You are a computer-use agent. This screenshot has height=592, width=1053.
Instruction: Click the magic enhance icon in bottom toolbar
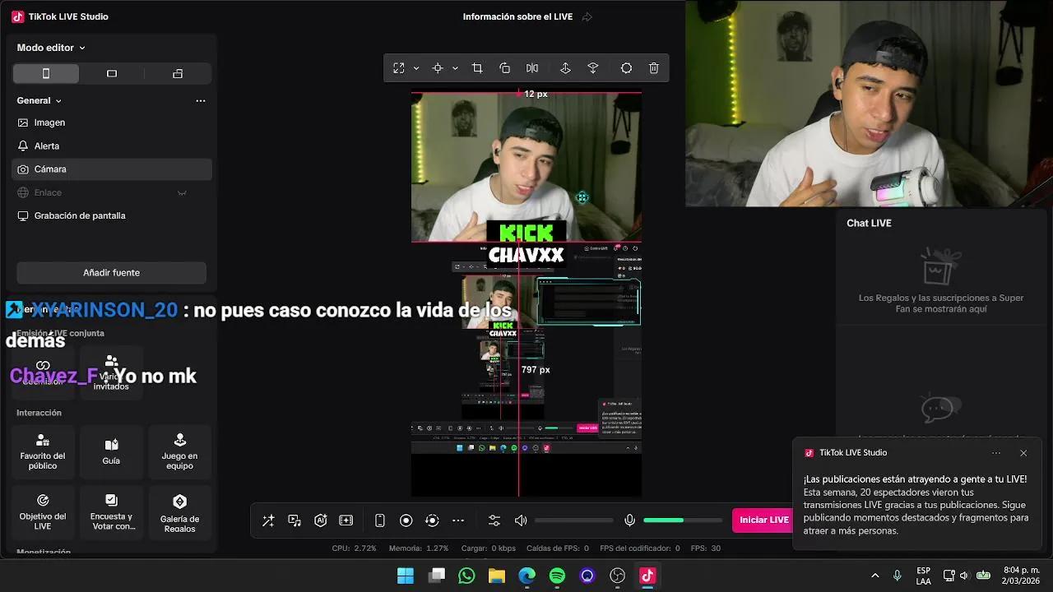pyautogui.click(x=268, y=520)
